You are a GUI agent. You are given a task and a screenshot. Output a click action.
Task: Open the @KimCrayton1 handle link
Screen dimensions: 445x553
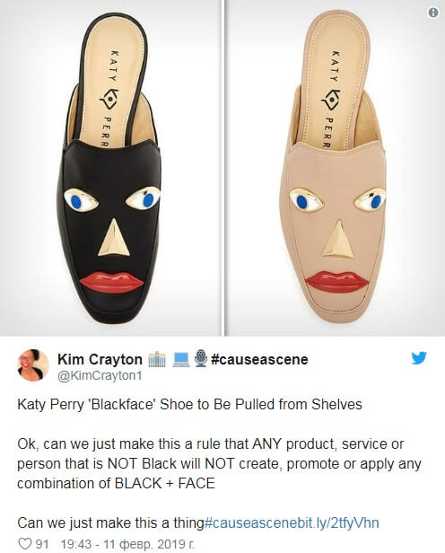pos(100,376)
